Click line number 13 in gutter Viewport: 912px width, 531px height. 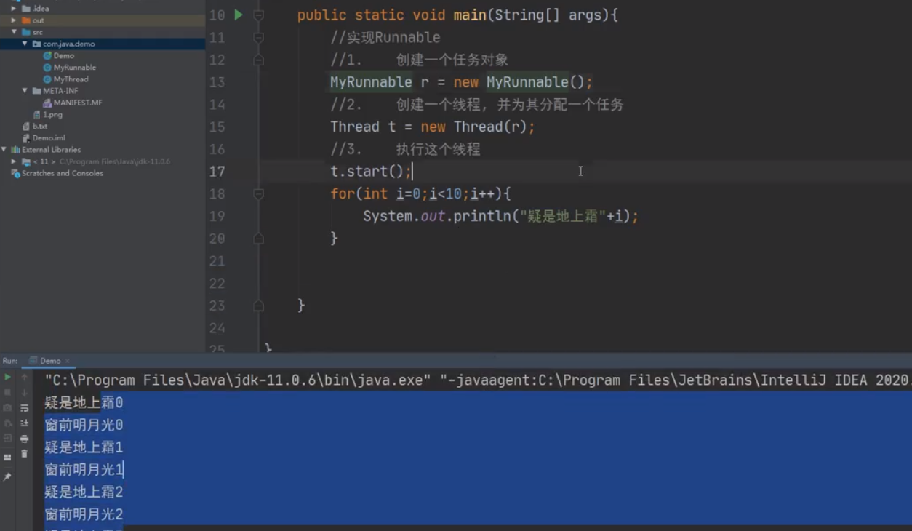point(217,82)
